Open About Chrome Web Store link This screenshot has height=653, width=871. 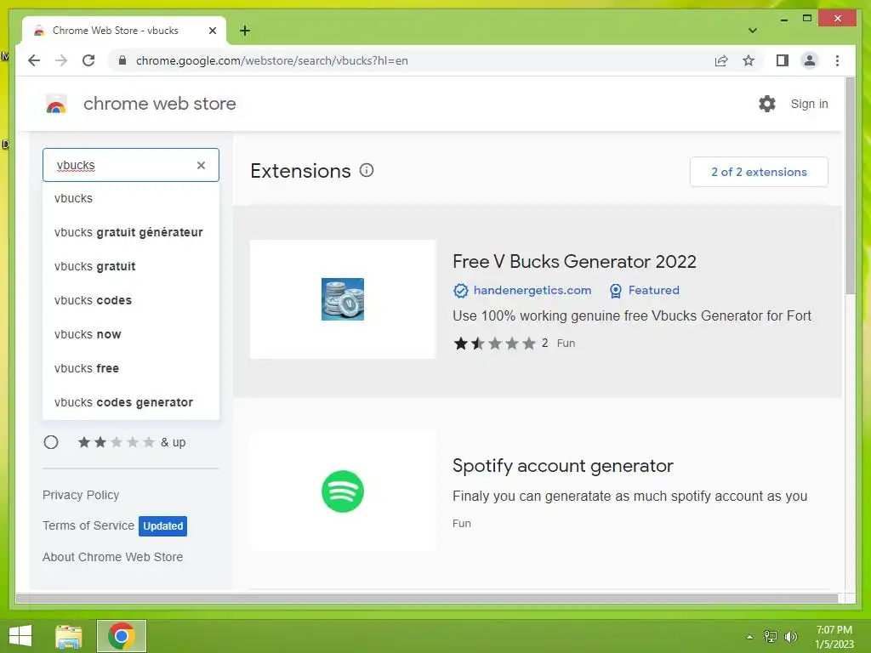[113, 556]
